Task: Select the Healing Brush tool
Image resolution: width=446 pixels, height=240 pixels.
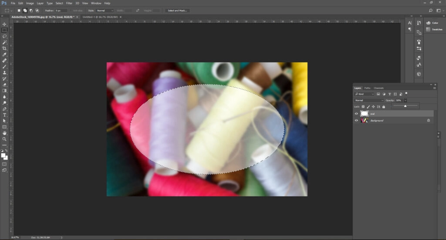Action: click(4, 61)
